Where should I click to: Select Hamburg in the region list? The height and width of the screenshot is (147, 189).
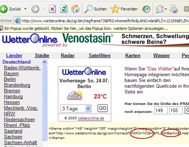point(13,96)
